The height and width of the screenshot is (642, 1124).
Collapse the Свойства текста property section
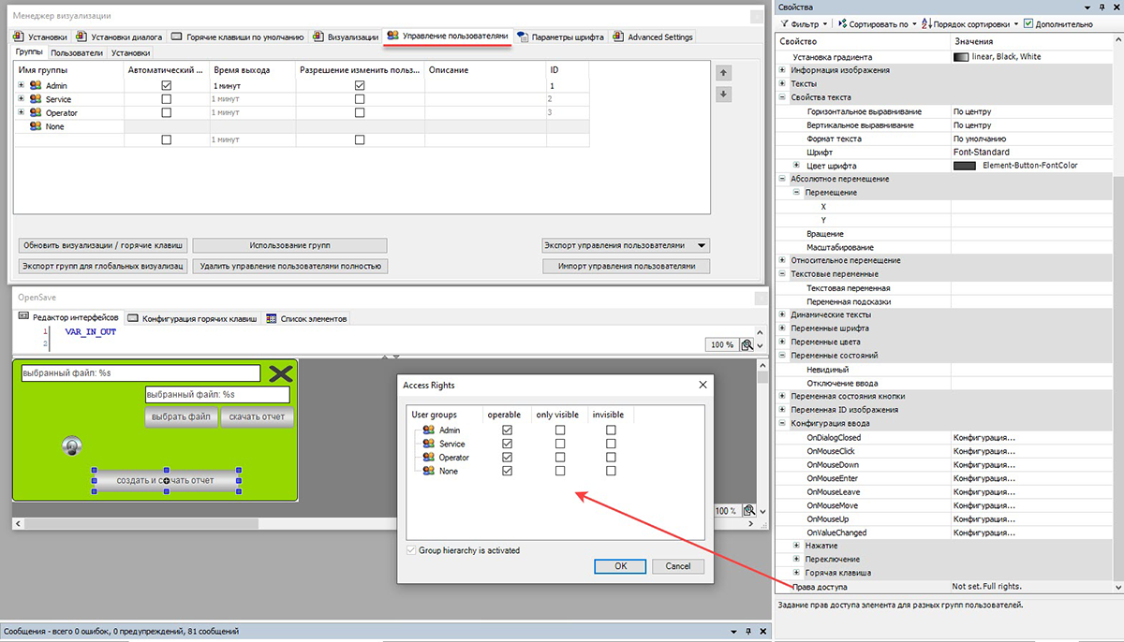pos(783,97)
